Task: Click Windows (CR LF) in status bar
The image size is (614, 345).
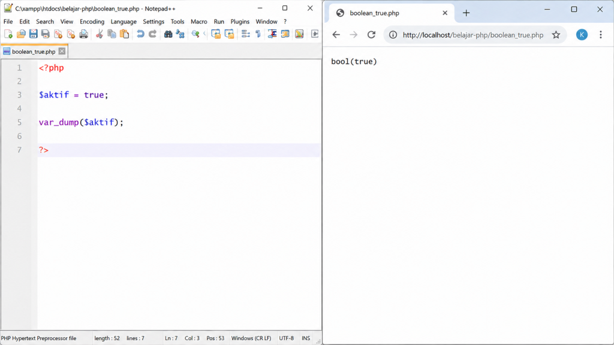Action: point(251,338)
